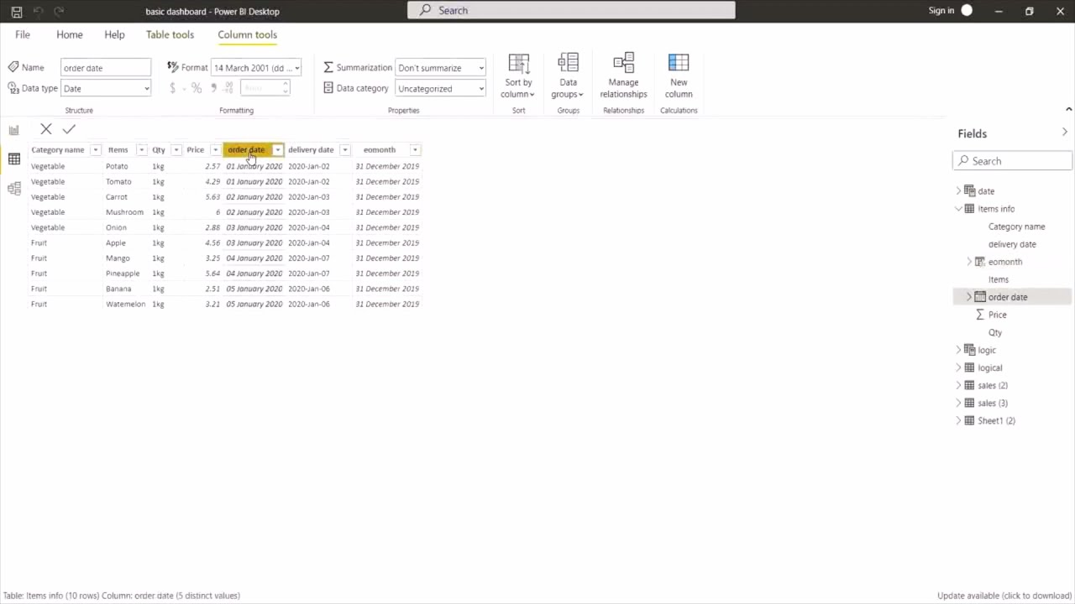Open the Data category dropdown
The width and height of the screenshot is (1075, 604).
(441, 88)
